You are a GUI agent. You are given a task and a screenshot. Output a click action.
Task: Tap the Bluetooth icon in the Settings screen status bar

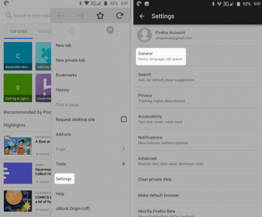[x=213, y=3]
